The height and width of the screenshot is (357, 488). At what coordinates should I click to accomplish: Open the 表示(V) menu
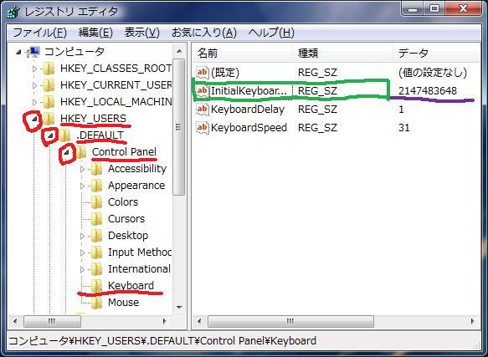tap(142, 33)
